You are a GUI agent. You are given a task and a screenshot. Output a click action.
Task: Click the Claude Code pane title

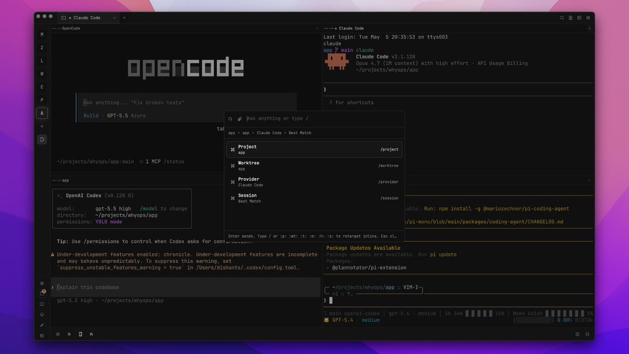pyautogui.click(x=351, y=28)
